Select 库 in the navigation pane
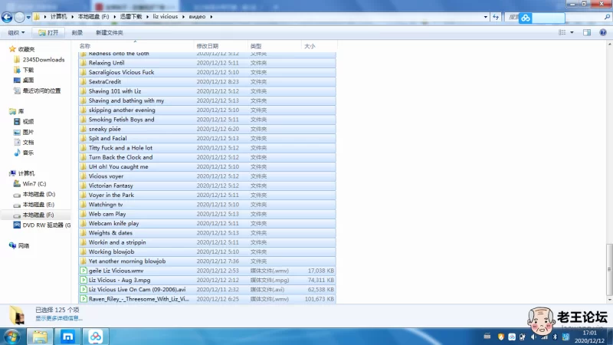Screen dimensions: 613x345 click(x=21, y=111)
